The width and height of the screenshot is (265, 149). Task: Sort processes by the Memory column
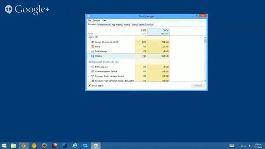point(158,32)
